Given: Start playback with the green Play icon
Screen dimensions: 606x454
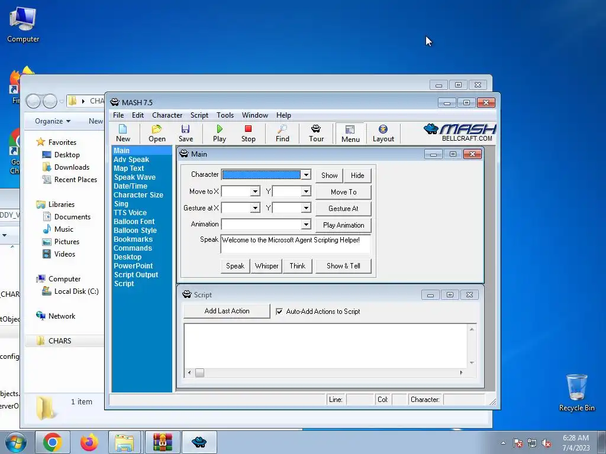Looking at the screenshot, I should click(x=219, y=133).
